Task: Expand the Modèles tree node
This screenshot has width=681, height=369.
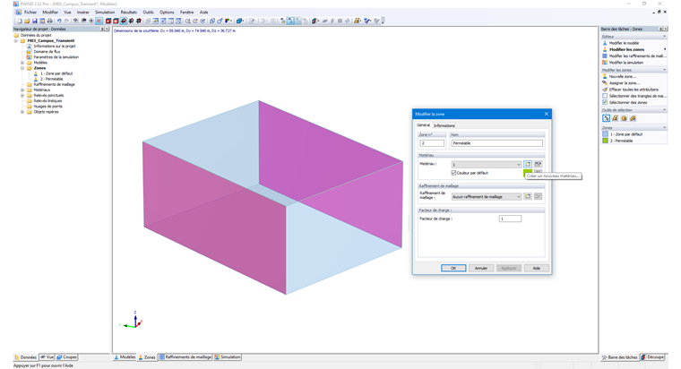Action: pos(22,63)
